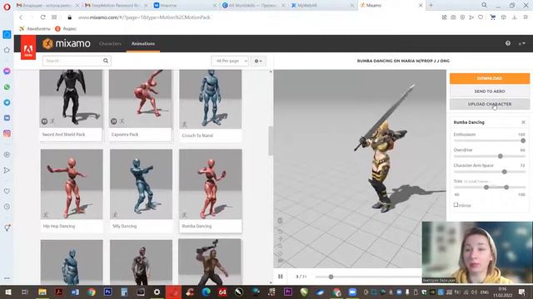Click the Trim start handle
Screen dimensions: 533x299
pyautogui.click(x=486, y=187)
